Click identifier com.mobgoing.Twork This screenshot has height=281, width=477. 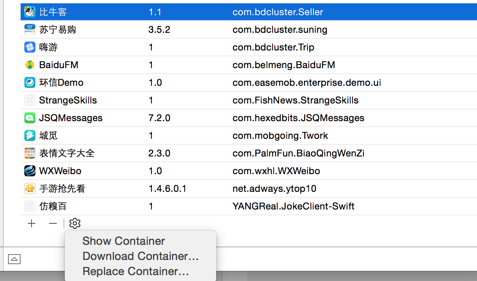click(x=280, y=135)
